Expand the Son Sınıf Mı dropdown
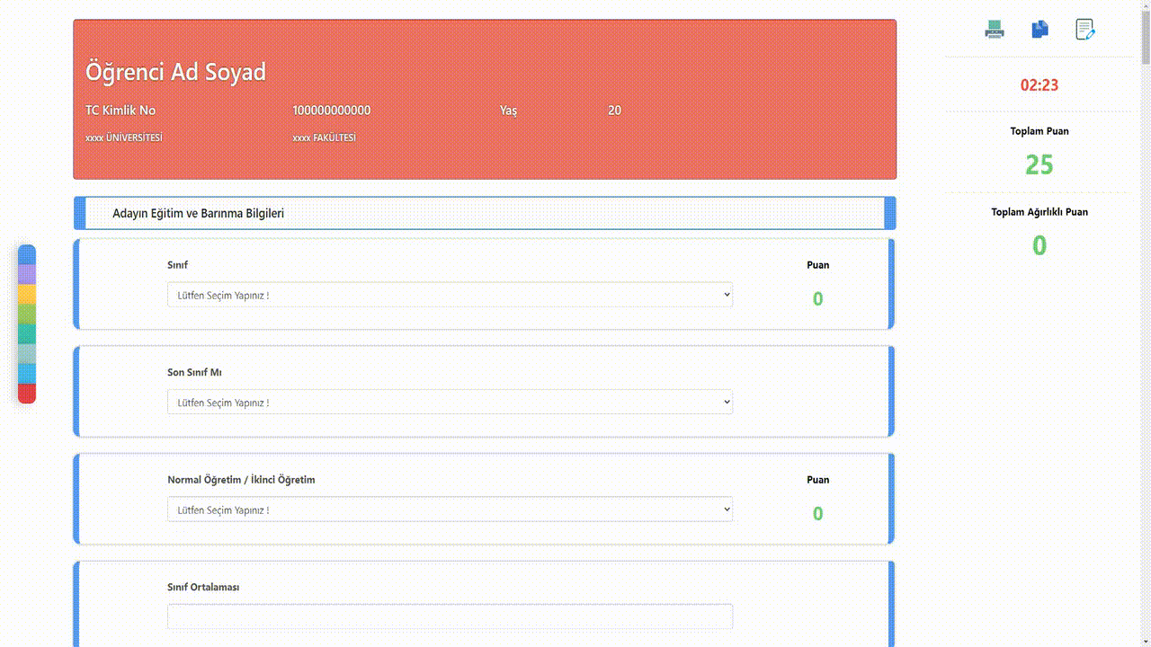The width and height of the screenshot is (1151, 647). pyautogui.click(x=450, y=403)
